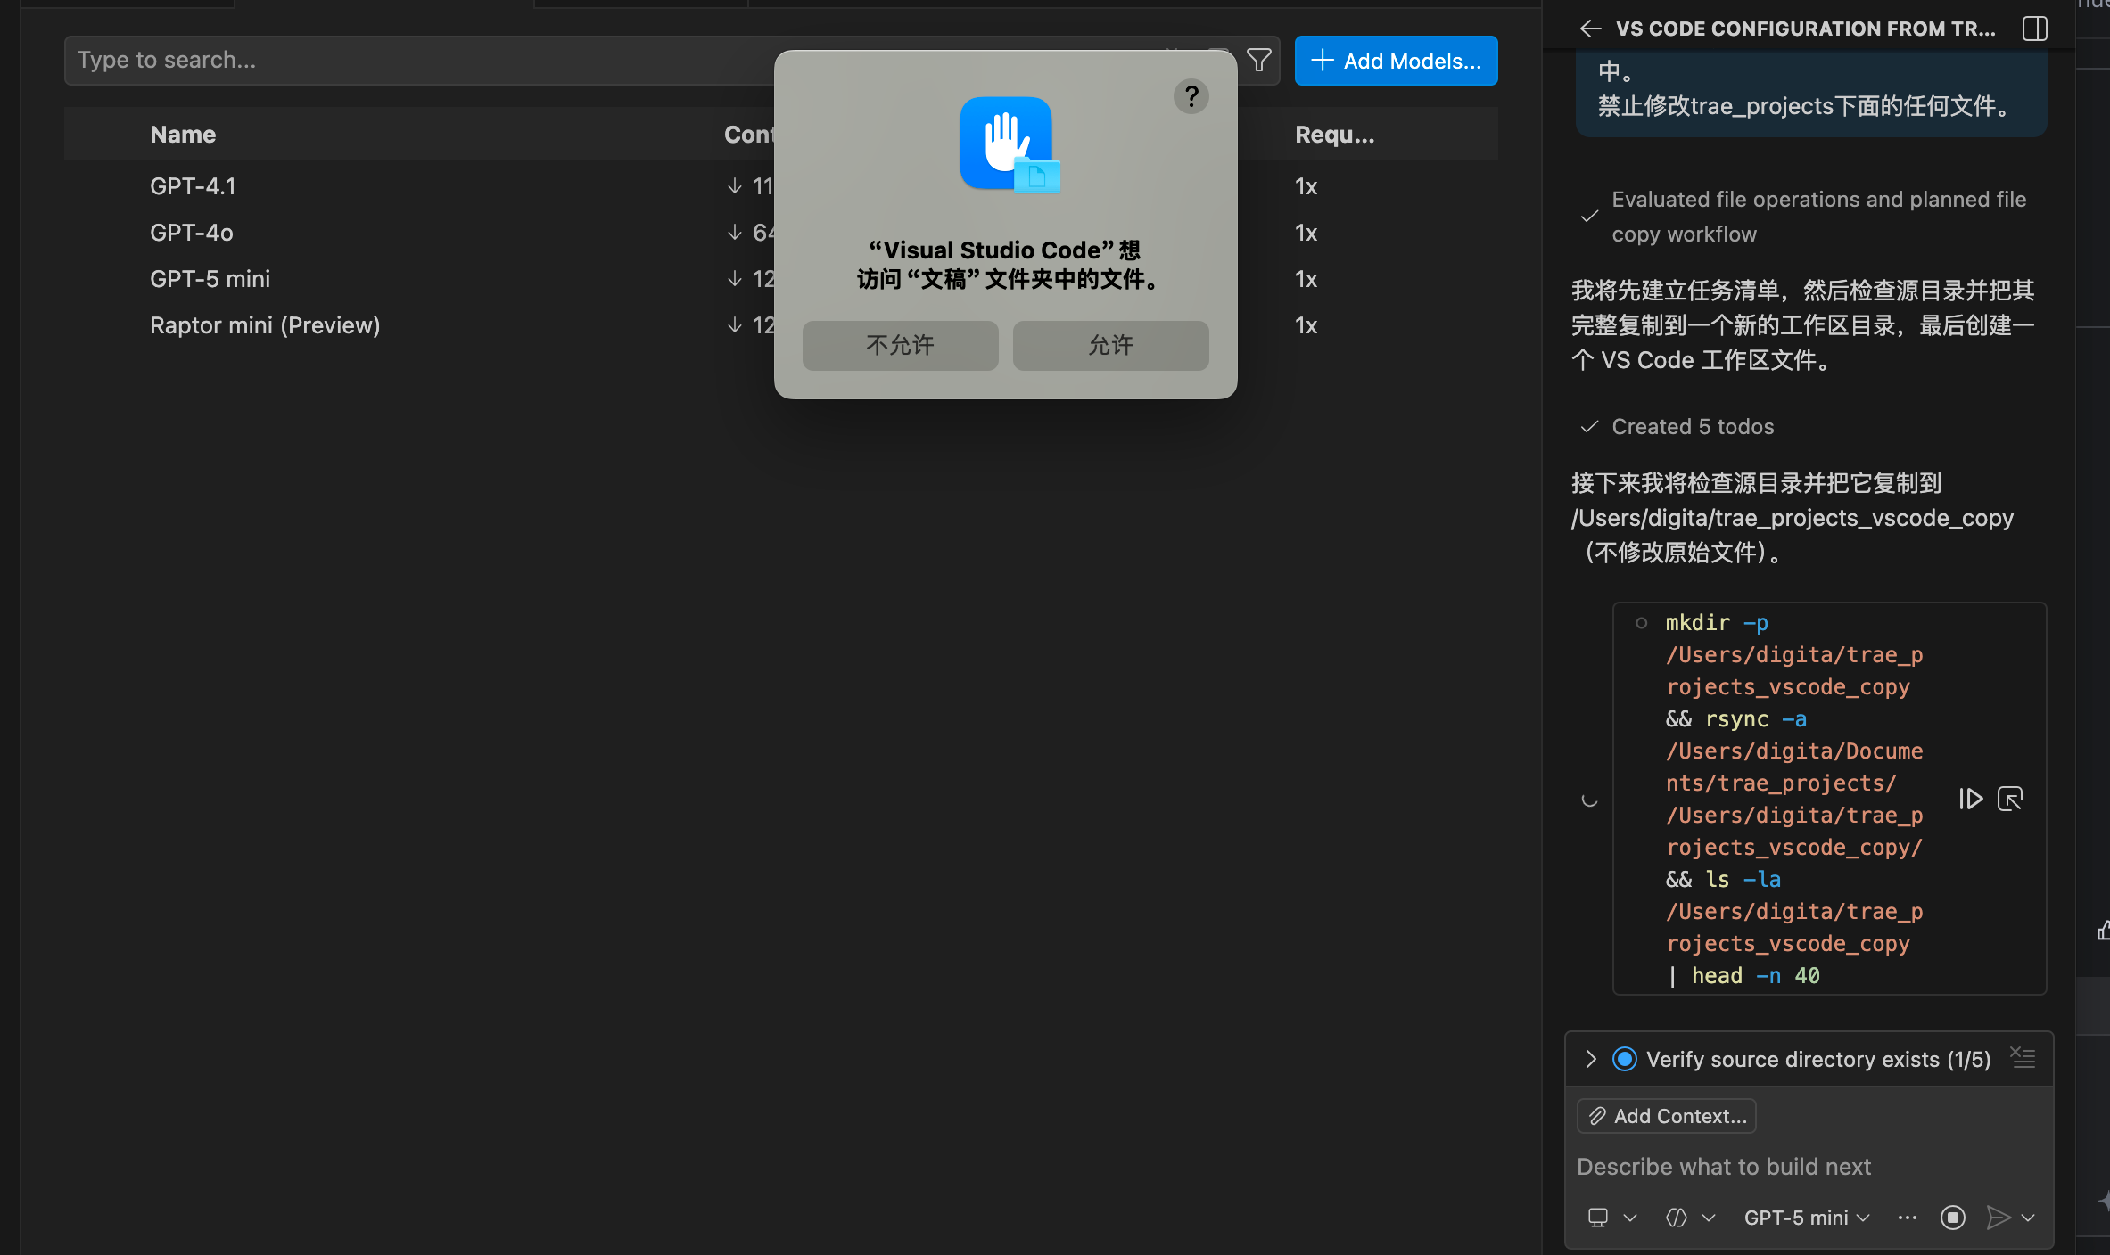
Task: Open the GPT-5 mini model picker dropdown
Action: (1806, 1218)
